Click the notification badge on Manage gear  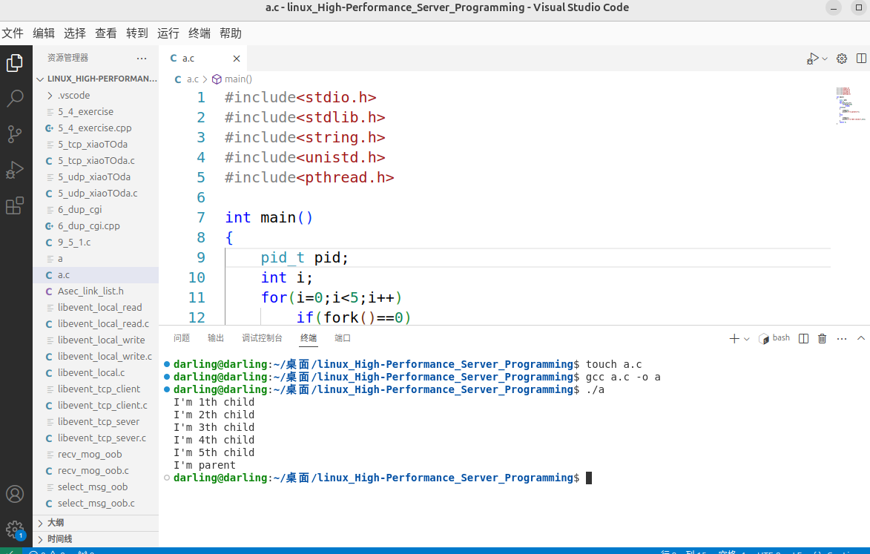click(21, 535)
